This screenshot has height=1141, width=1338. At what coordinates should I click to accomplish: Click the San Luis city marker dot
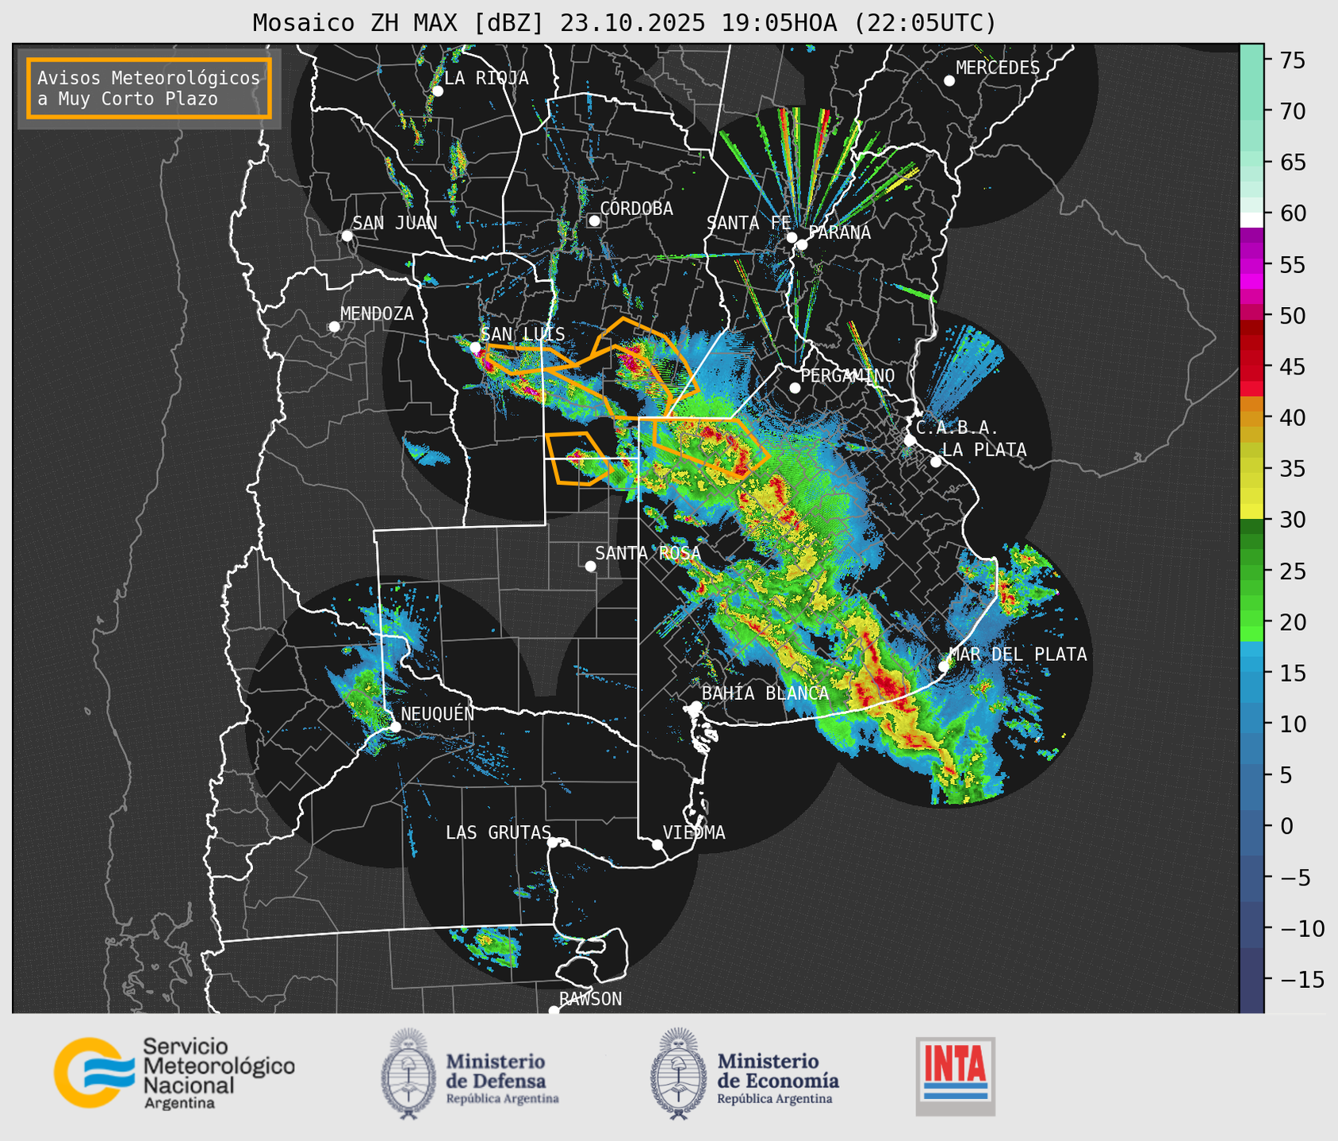475,348
